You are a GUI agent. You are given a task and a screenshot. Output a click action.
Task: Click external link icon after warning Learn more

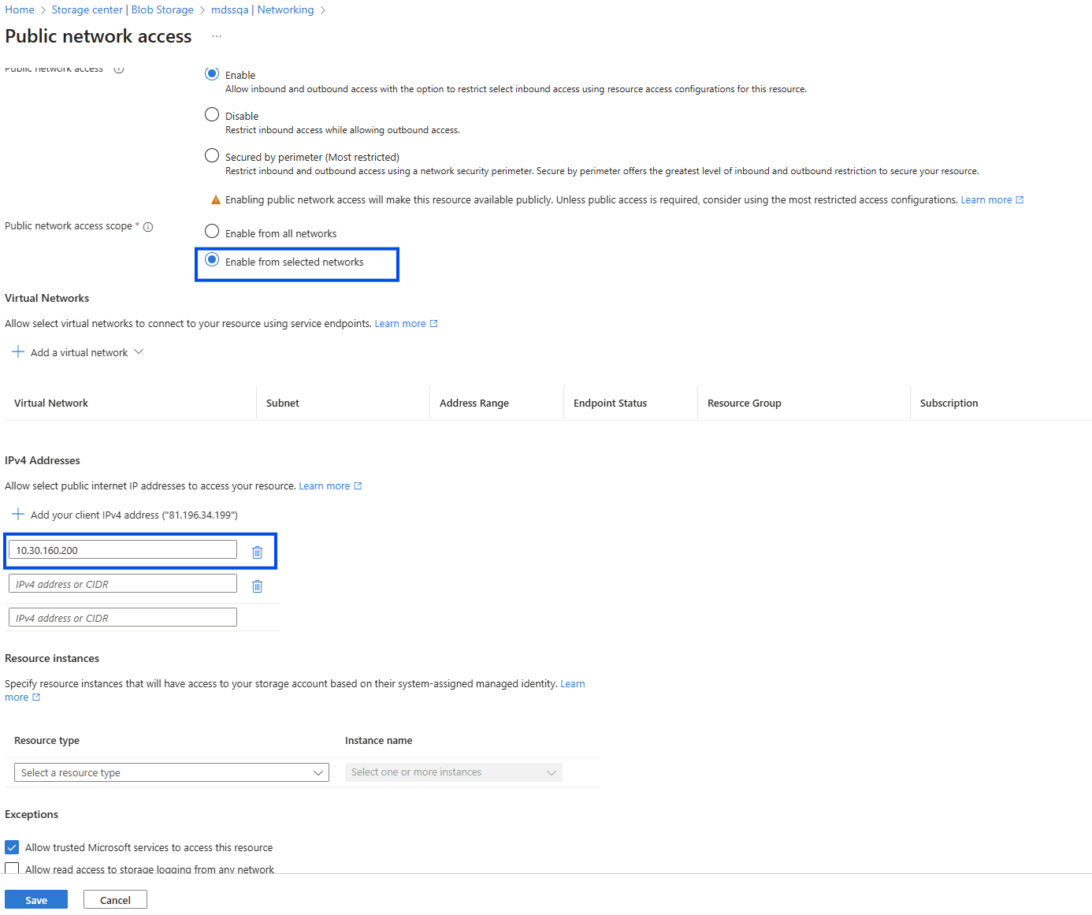click(x=1020, y=200)
